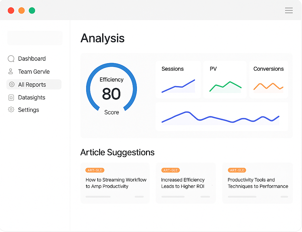This screenshot has width=302, height=232.
Task: Click the Settings gear icon
Action: [11, 110]
